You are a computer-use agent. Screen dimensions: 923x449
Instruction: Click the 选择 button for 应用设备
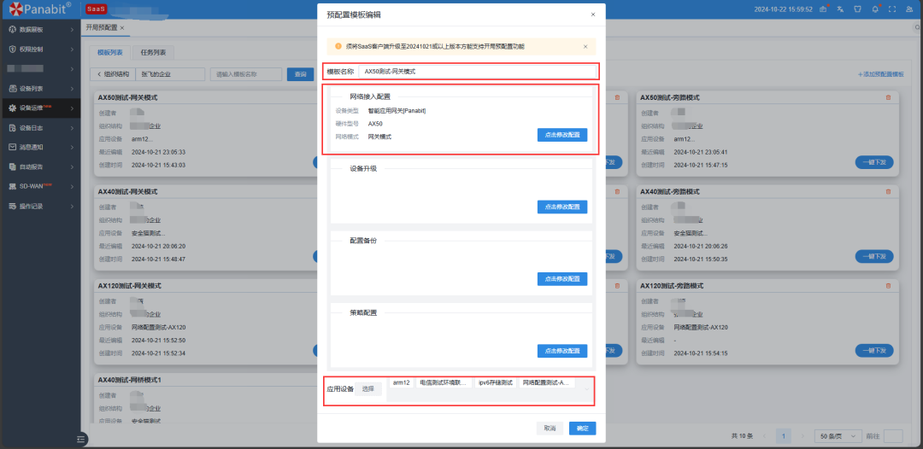pos(367,389)
